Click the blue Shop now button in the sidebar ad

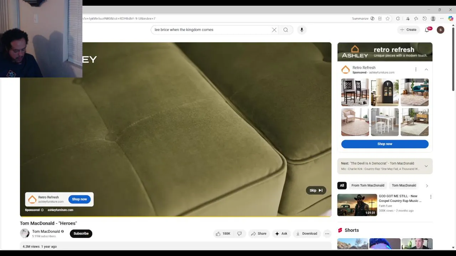coord(385,144)
